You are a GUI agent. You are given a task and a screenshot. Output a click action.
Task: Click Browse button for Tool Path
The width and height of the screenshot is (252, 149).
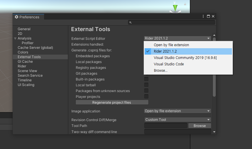[200, 126]
